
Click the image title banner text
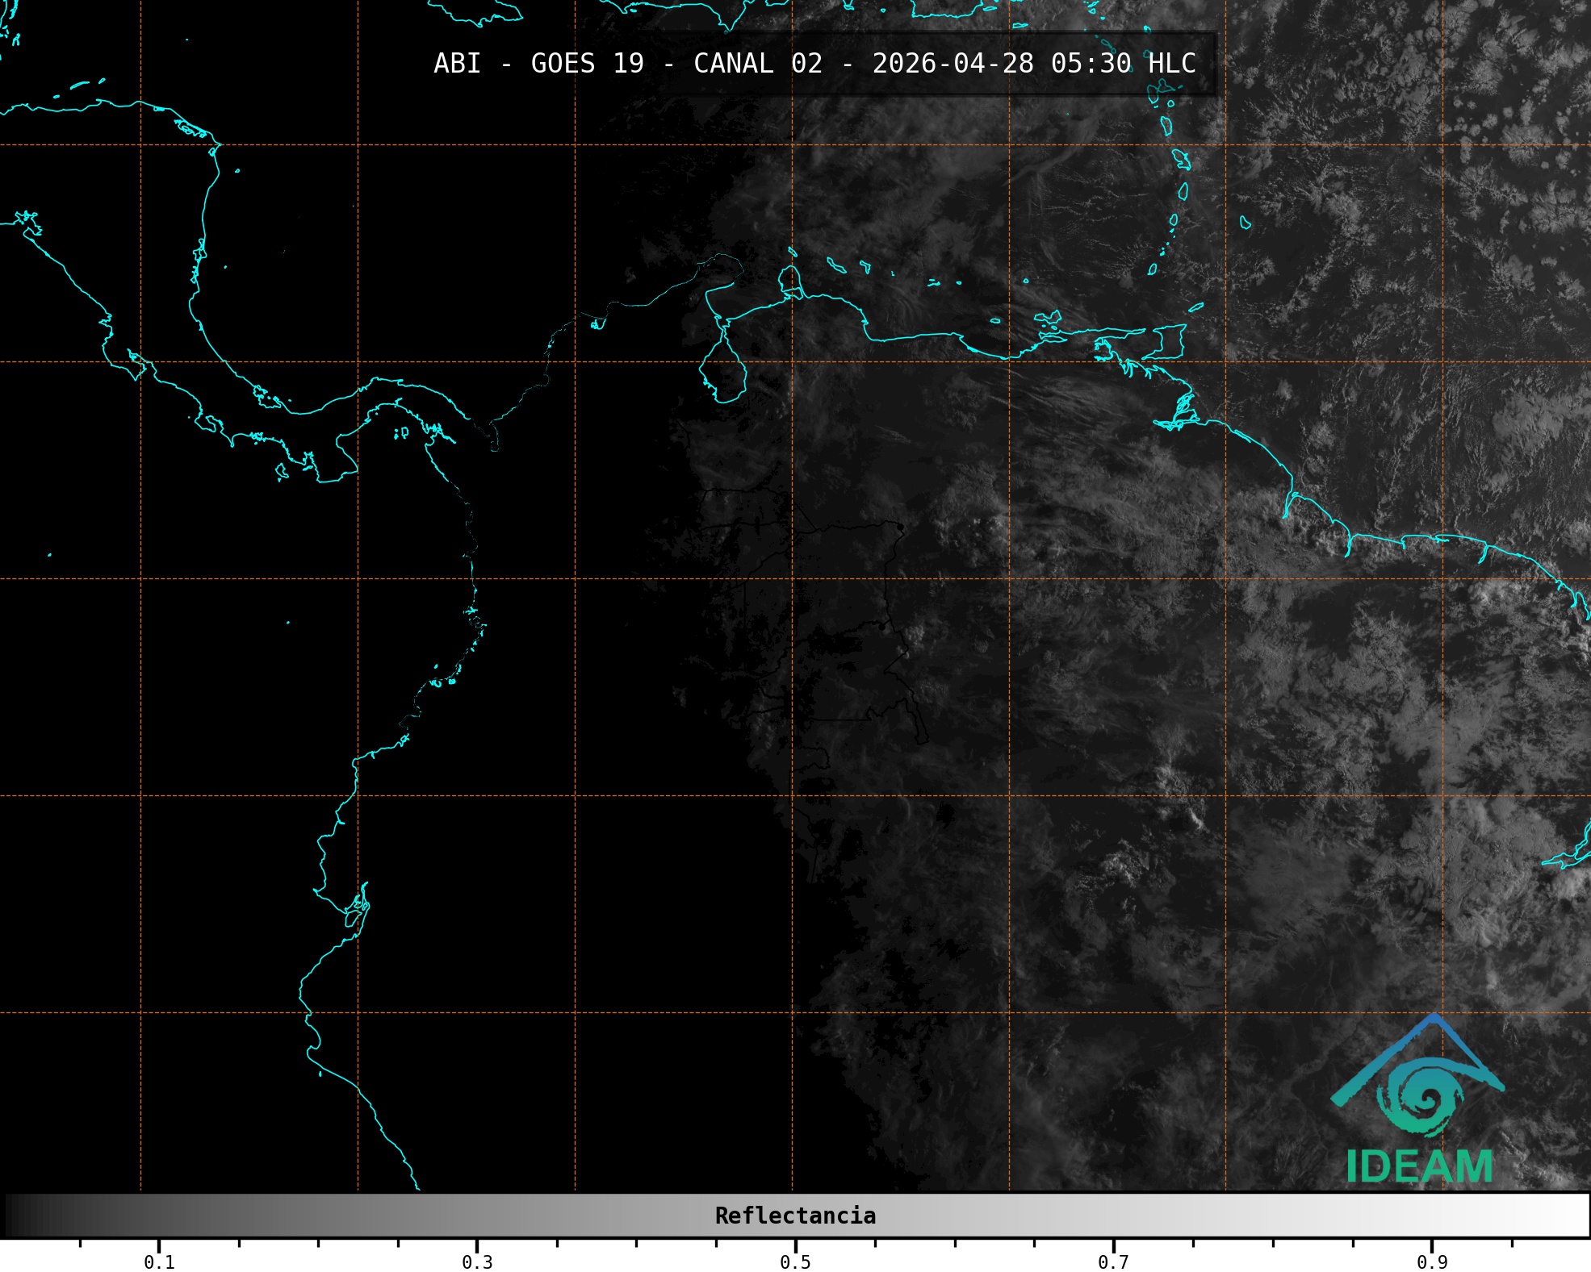814,64
